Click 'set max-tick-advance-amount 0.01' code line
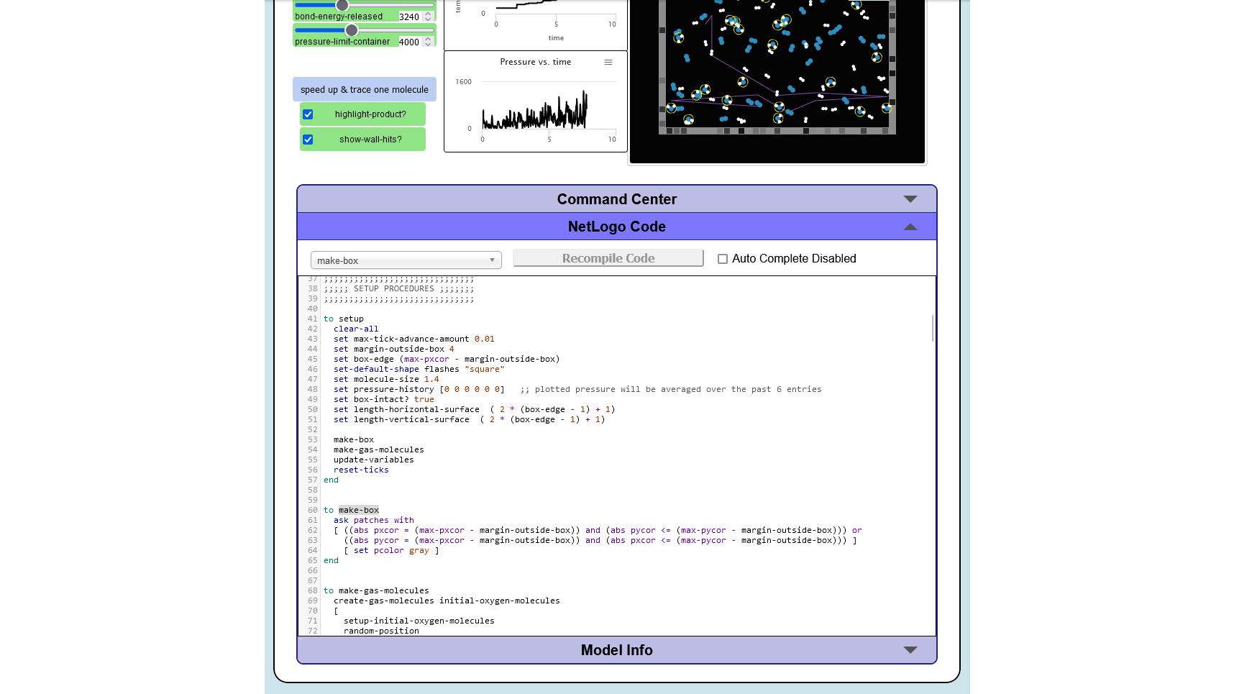Image resolution: width=1234 pixels, height=694 pixels. pos(414,339)
